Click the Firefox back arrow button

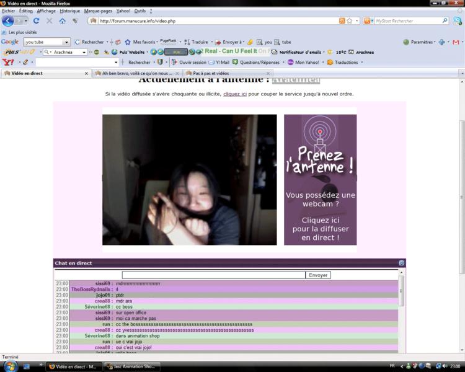click(7, 20)
